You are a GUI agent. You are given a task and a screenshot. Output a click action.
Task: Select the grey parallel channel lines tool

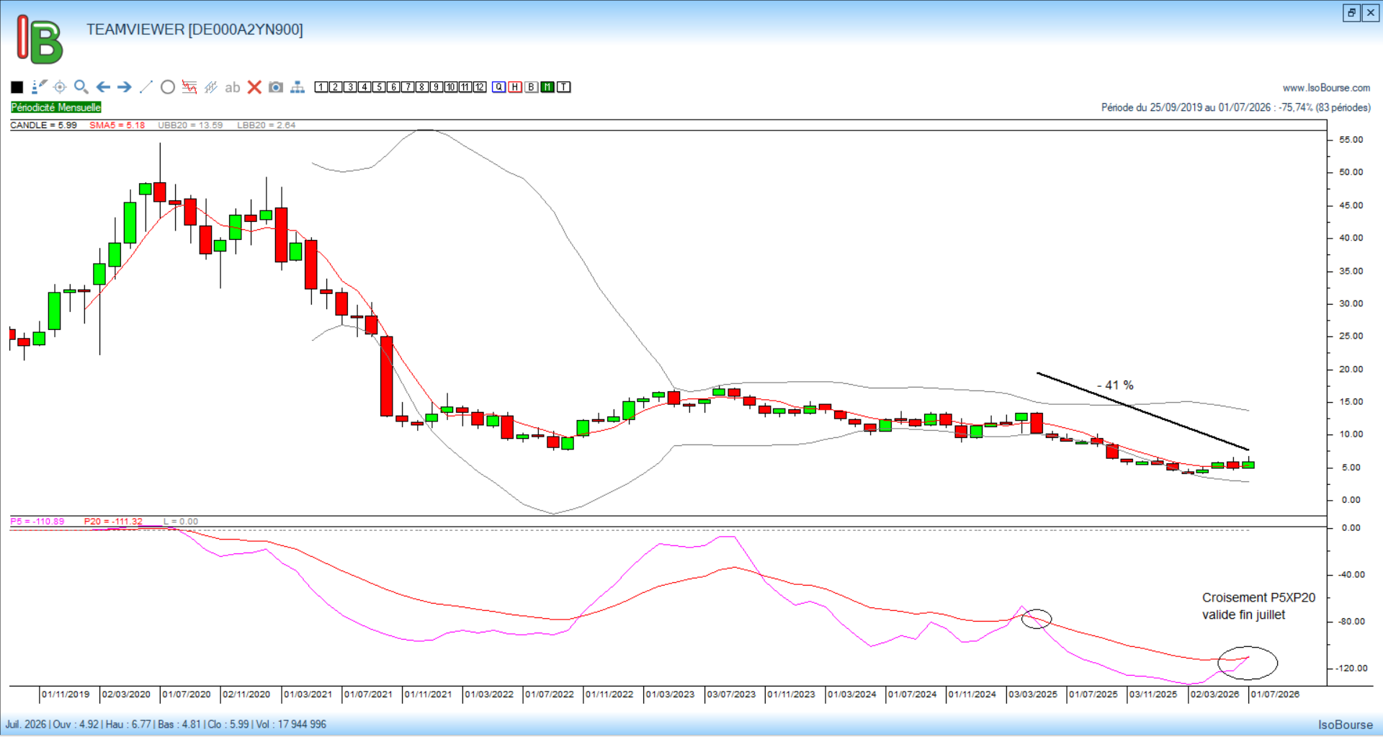(x=211, y=87)
